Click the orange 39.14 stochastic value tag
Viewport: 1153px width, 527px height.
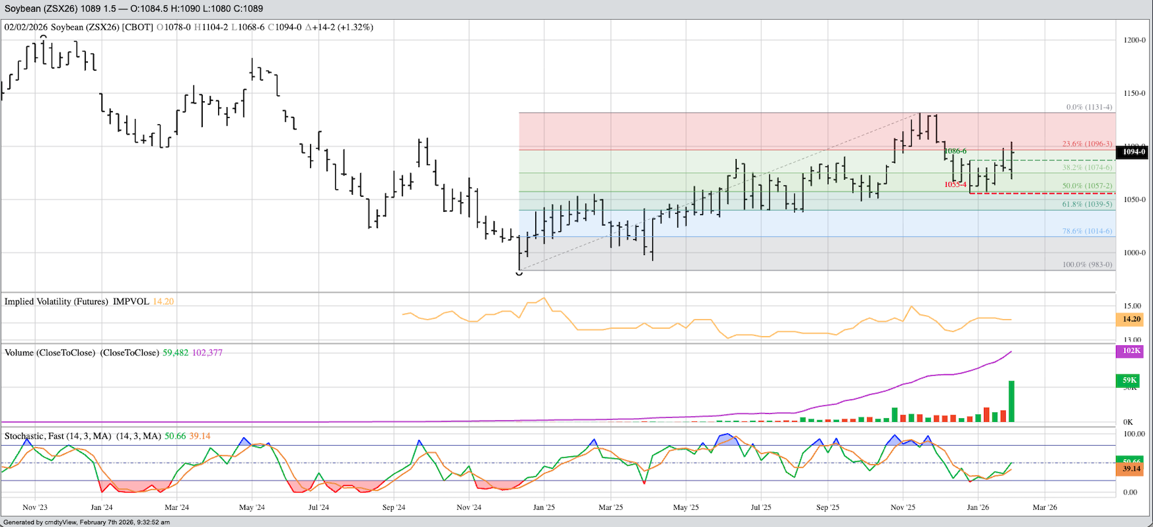[1131, 469]
